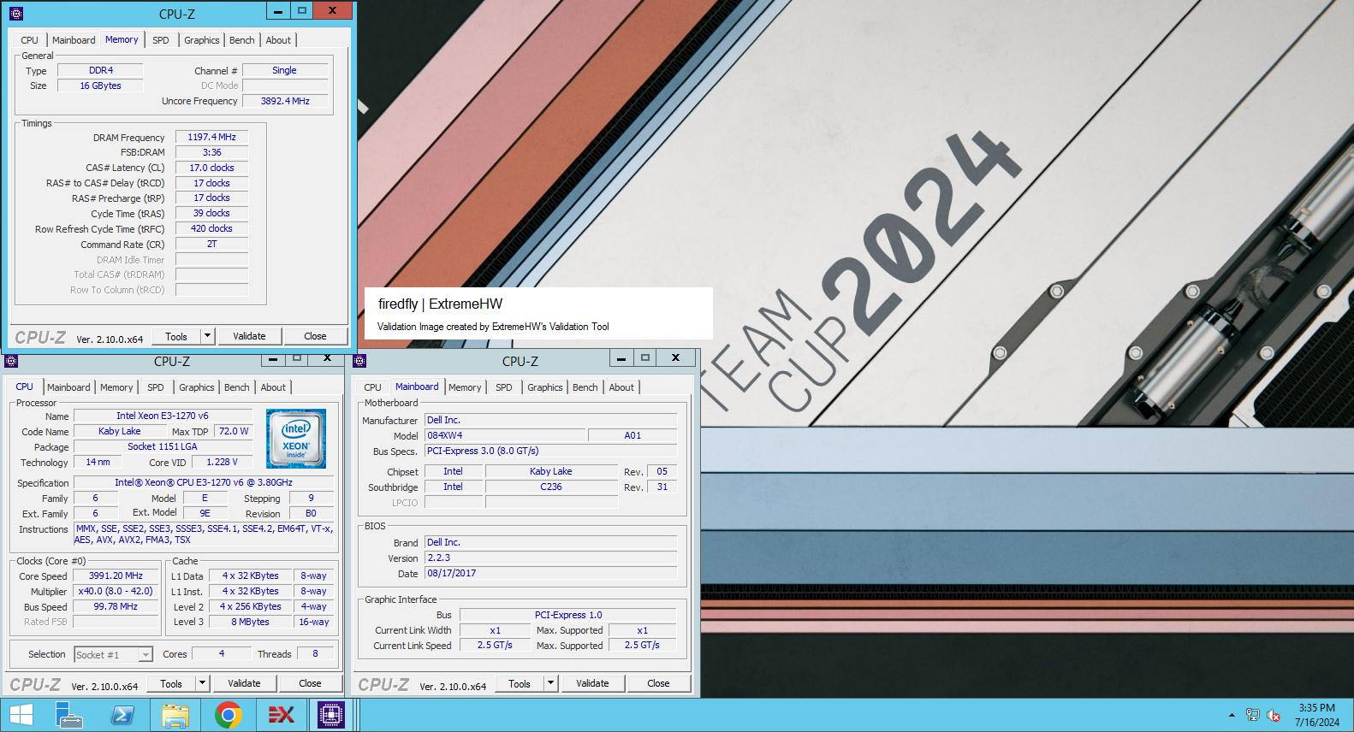Open About tab in Mainboard window
This screenshot has width=1354, height=732.
[621, 387]
